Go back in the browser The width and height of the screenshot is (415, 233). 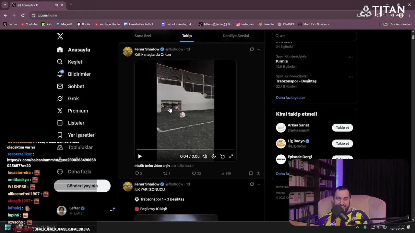coord(5,15)
